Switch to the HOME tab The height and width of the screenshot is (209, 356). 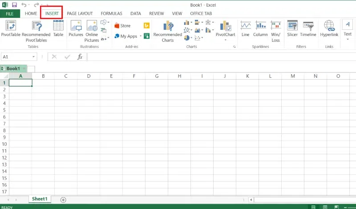[31, 14]
